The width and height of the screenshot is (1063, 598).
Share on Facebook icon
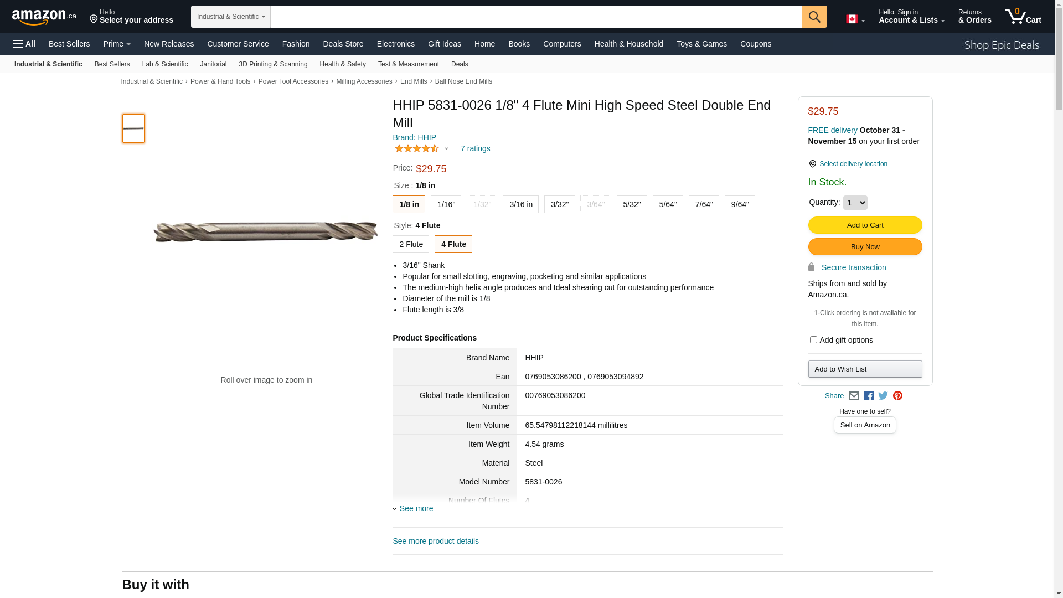869,396
